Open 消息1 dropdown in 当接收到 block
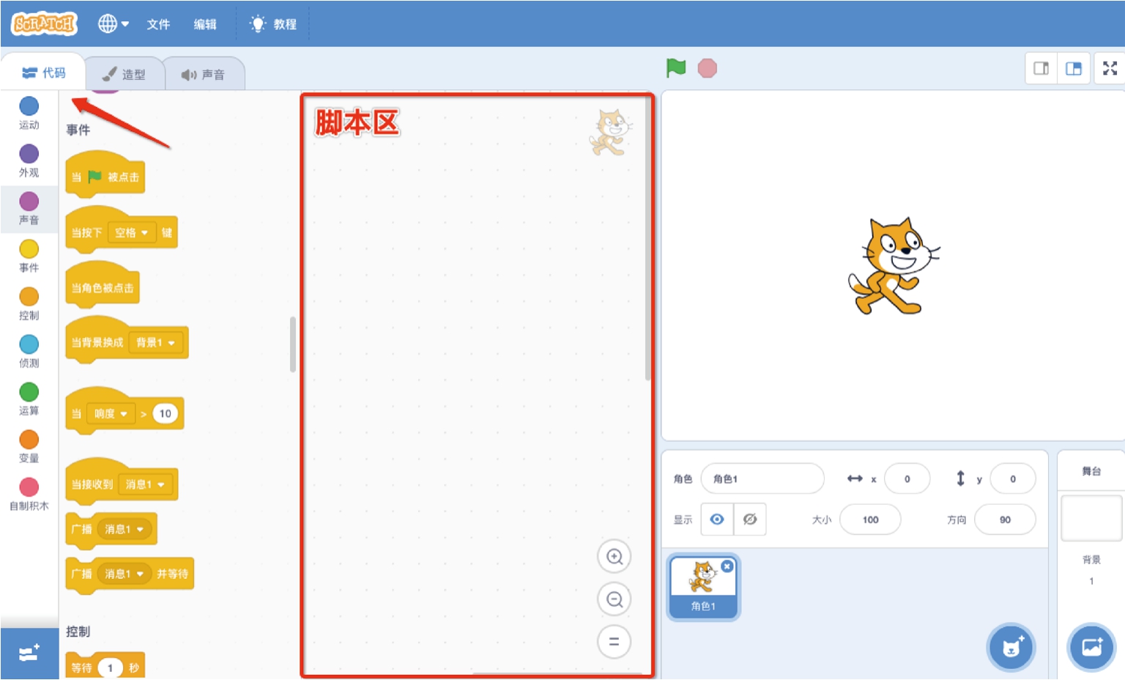 tap(145, 484)
